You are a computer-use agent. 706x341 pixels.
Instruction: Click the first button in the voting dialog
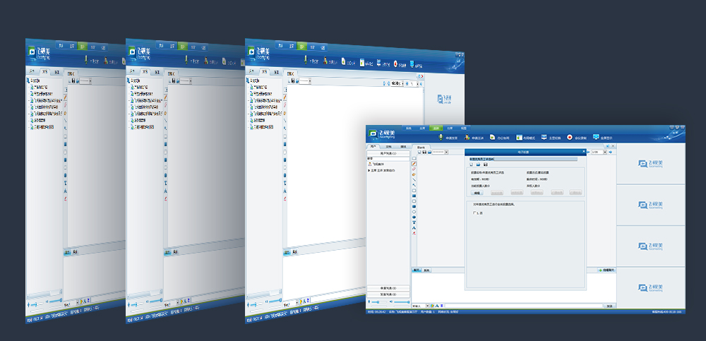477,192
